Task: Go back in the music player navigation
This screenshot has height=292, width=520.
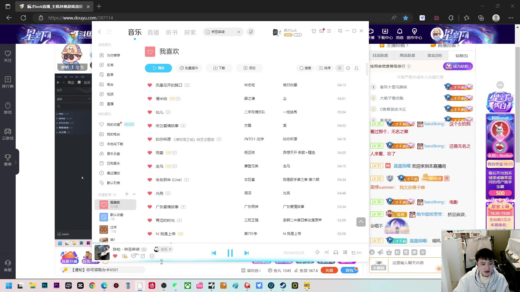Action: pos(100,32)
